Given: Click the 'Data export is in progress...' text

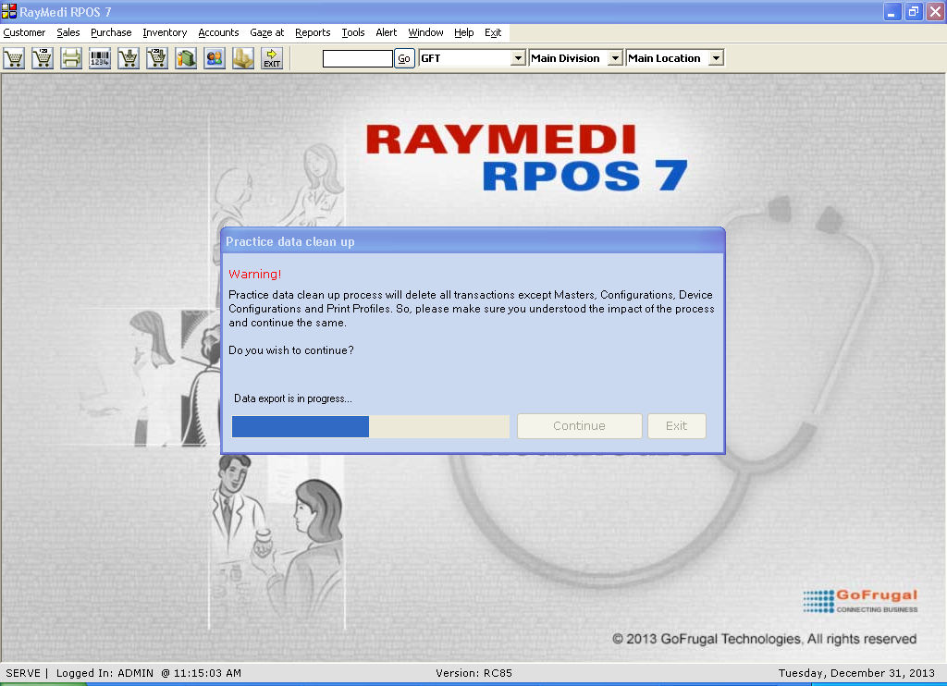Looking at the screenshot, I should click(293, 398).
